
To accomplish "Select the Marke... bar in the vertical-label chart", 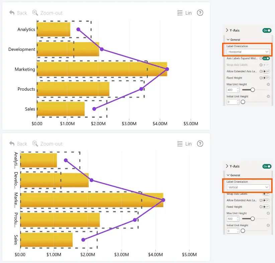I will click(92, 200).
